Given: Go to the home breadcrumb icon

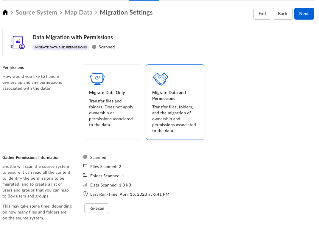Looking at the screenshot, I should click(5, 12).
